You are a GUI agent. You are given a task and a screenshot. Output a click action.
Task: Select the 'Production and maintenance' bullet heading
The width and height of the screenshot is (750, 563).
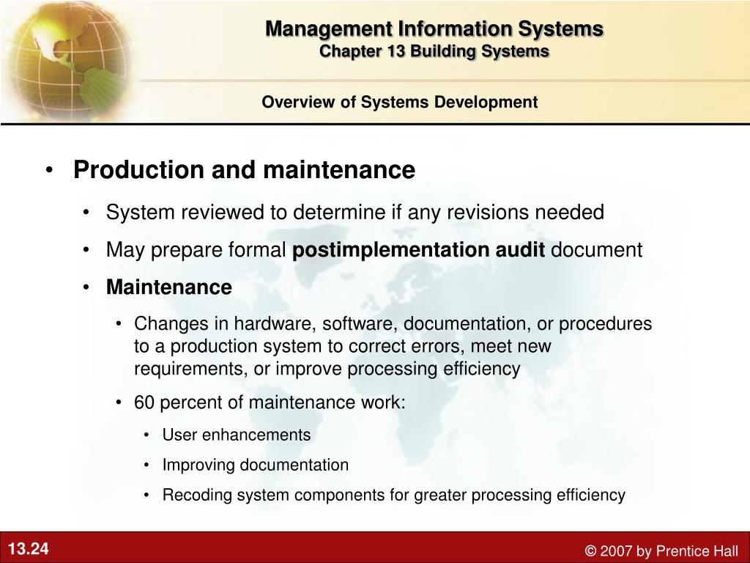(244, 169)
